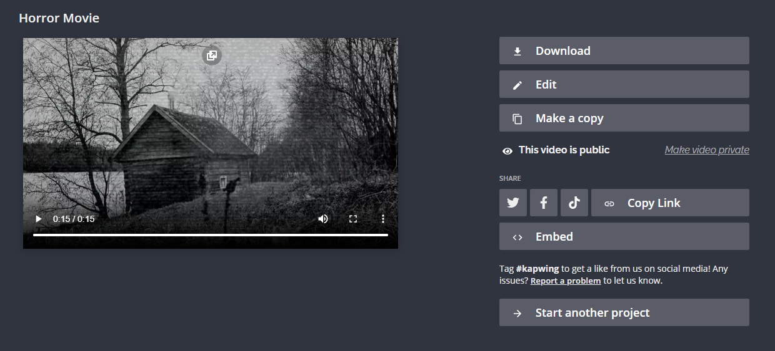Open the video in Edit mode

[624, 84]
